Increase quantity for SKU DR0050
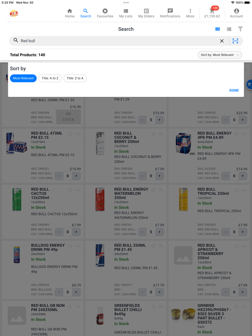The height and width of the screenshot is (336, 252). pyautogui.click(x=242, y=120)
